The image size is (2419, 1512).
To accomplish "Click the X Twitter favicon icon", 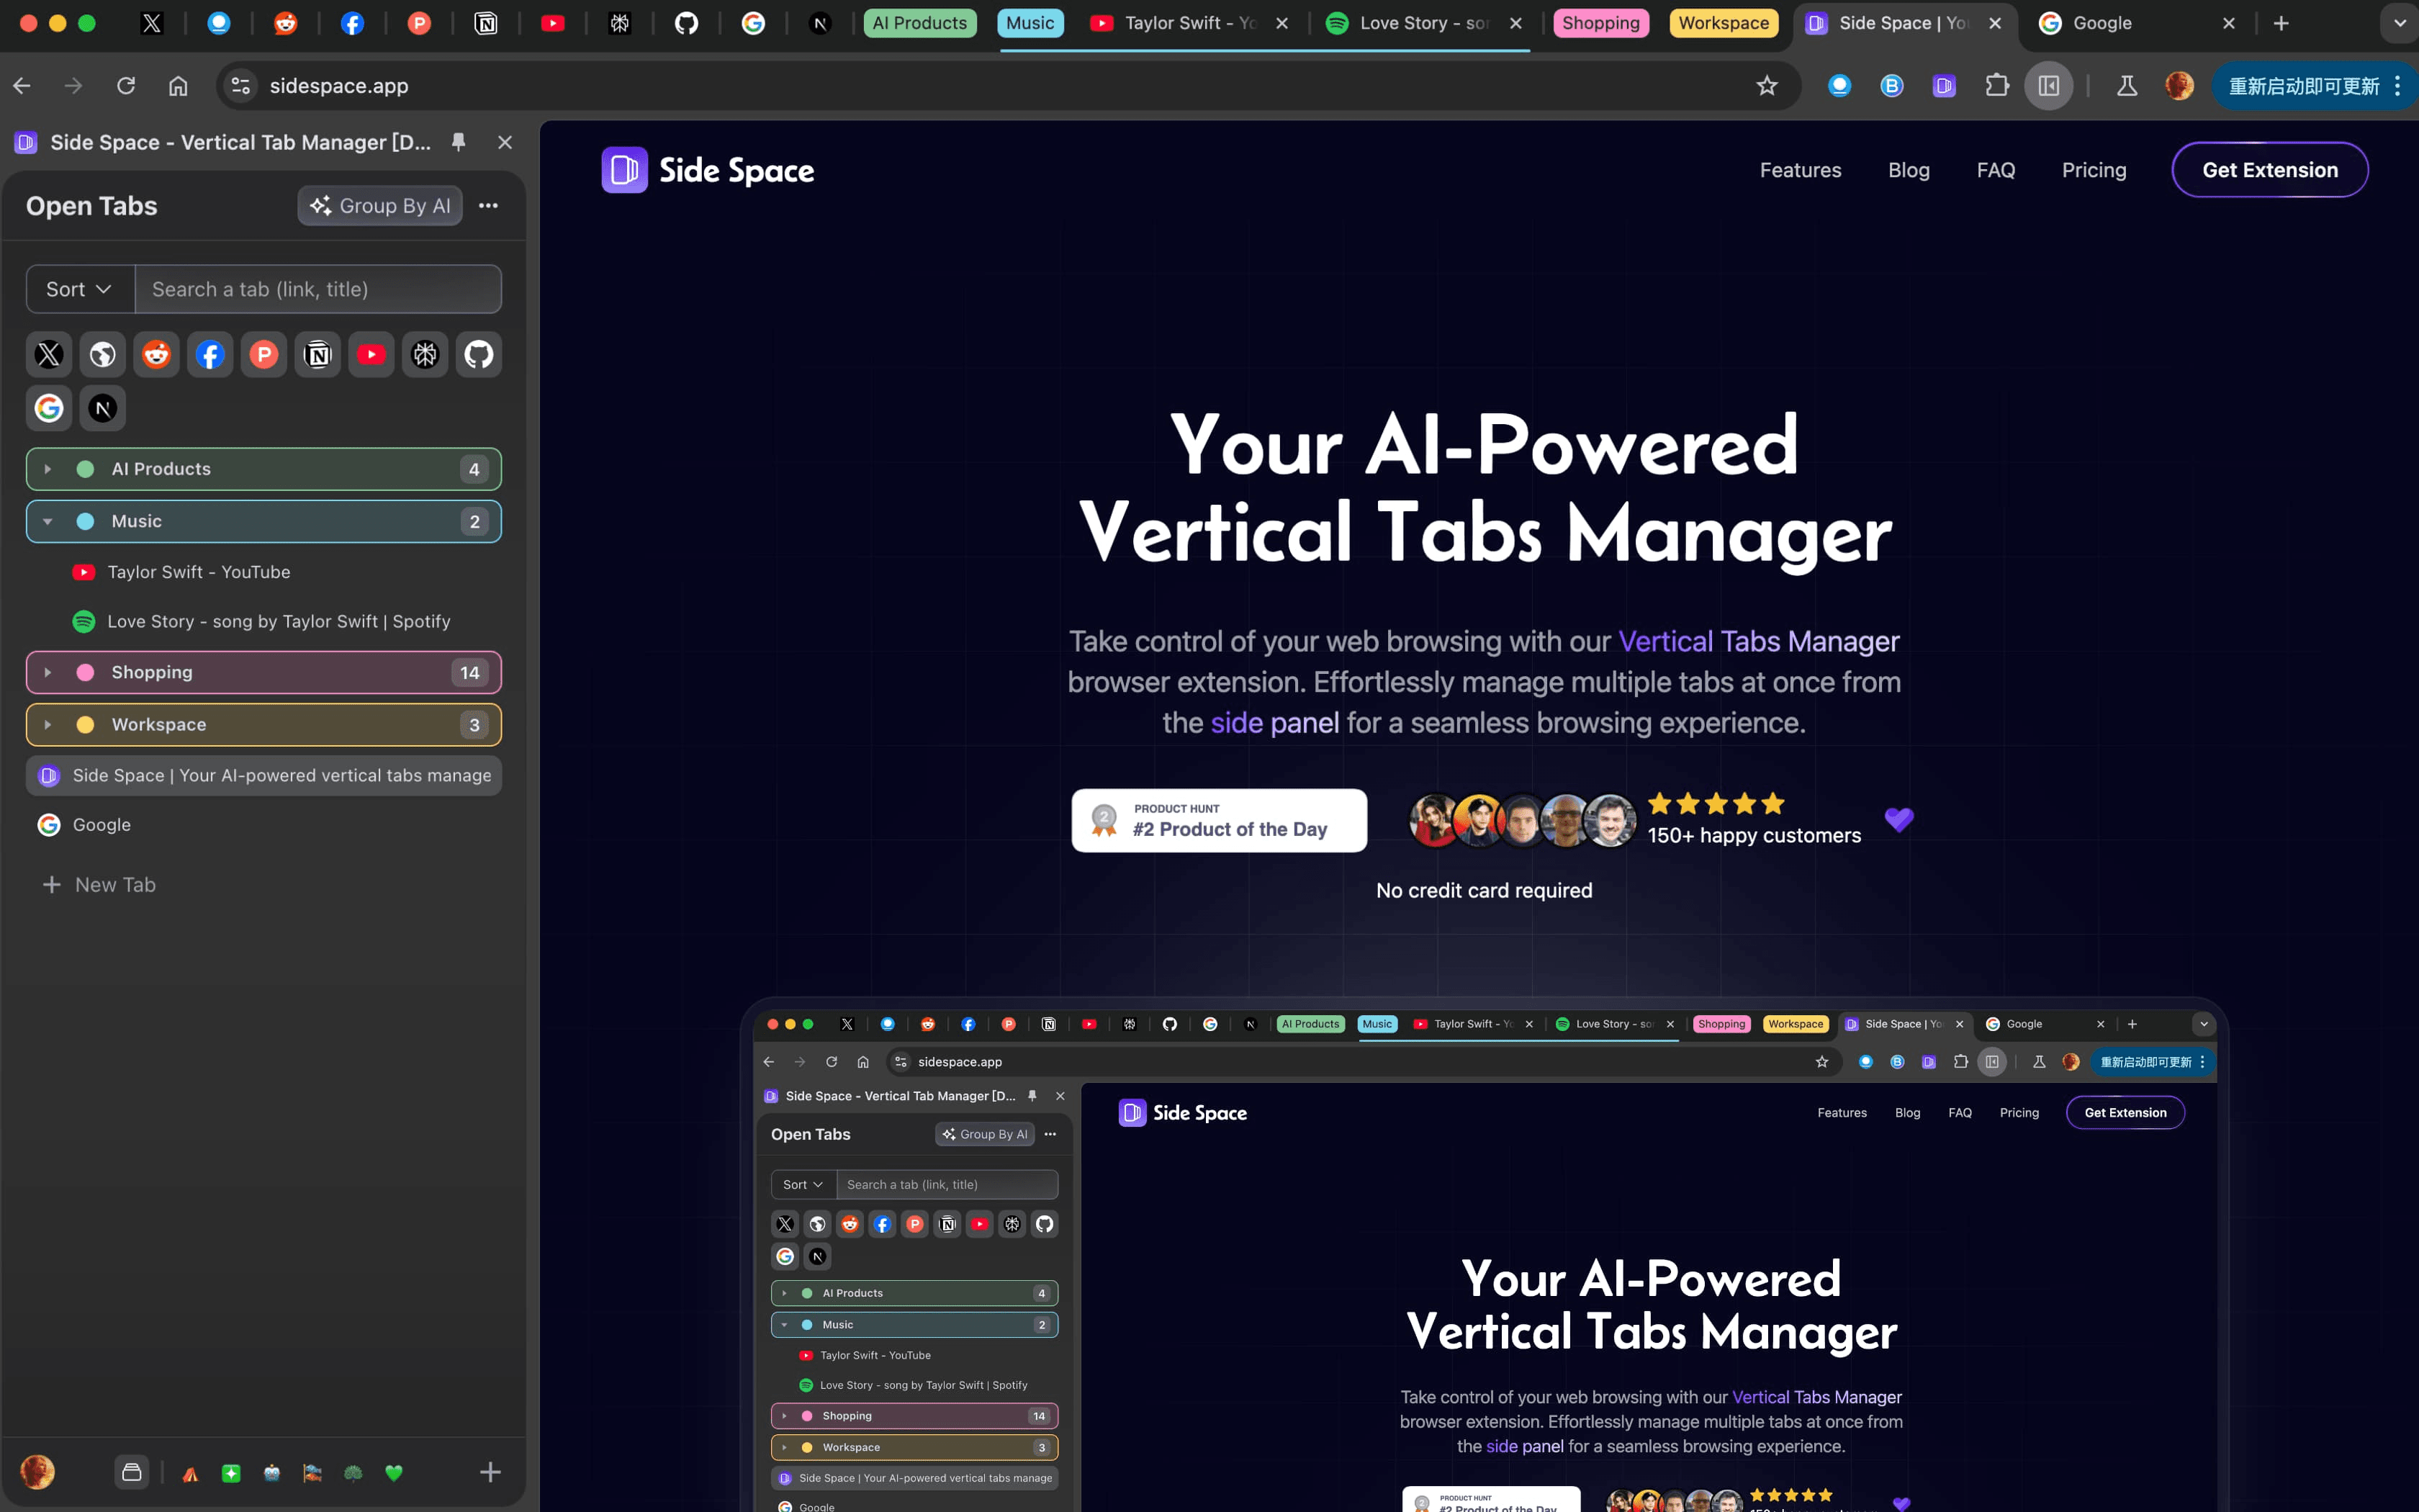I will [x=49, y=356].
